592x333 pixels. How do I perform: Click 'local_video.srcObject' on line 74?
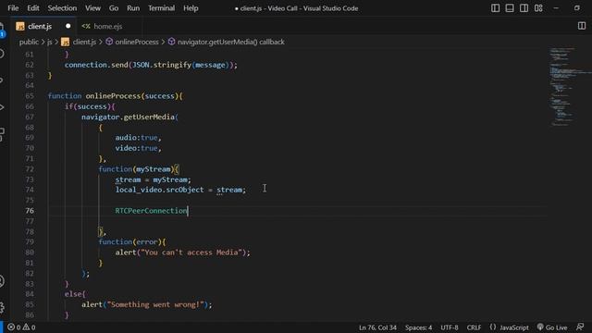[159, 190]
